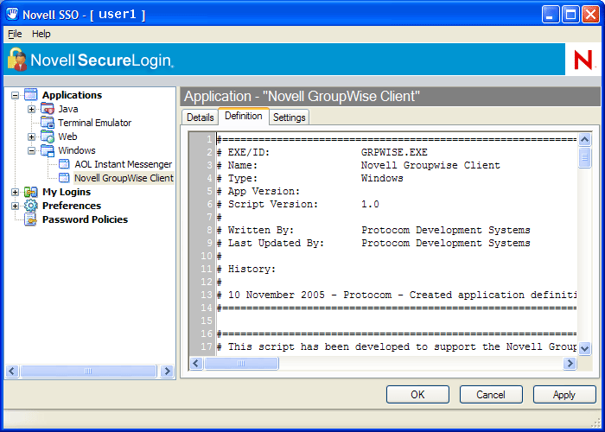Image resolution: width=605 pixels, height=432 pixels.
Task: Click the Novell GroupWise Client window icon
Action: coord(64,178)
